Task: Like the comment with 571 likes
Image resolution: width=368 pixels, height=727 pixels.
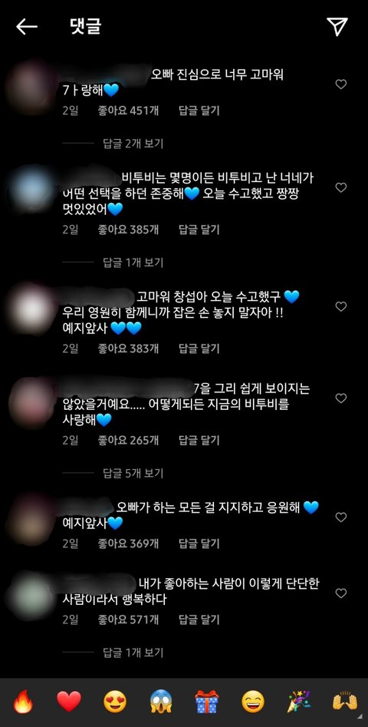Action: click(341, 593)
